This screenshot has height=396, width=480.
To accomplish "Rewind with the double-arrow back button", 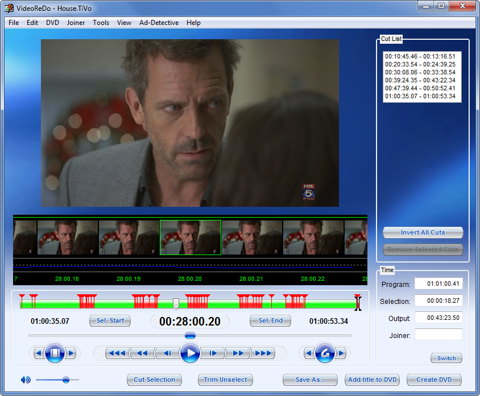I will [x=143, y=353].
